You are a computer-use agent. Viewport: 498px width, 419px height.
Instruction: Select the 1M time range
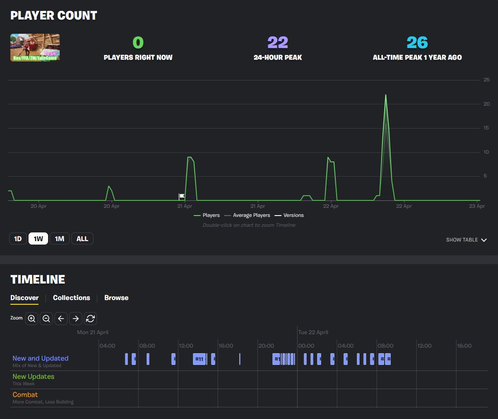[x=59, y=239]
